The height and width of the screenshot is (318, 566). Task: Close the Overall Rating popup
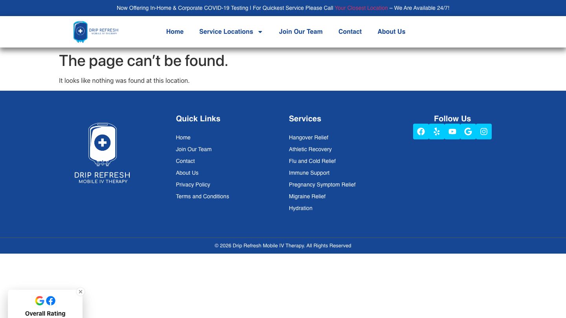81,292
